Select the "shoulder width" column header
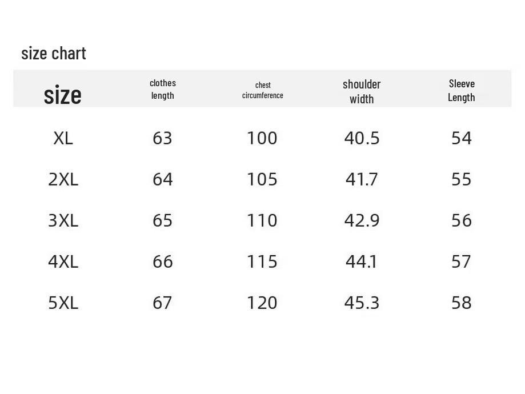Screen dimensions: 525x394 point(362,91)
